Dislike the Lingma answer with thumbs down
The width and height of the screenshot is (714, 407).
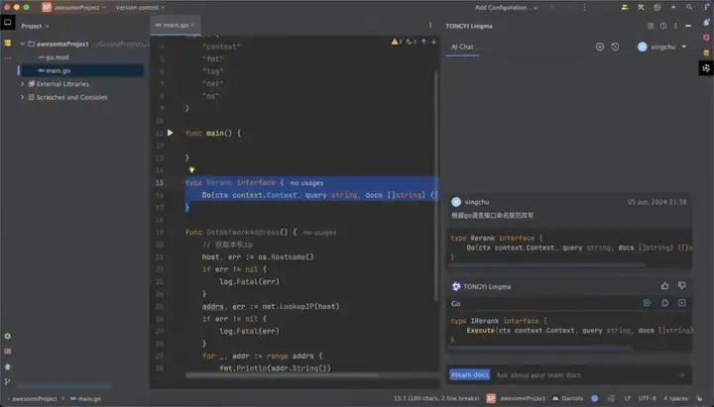[681, 285]
